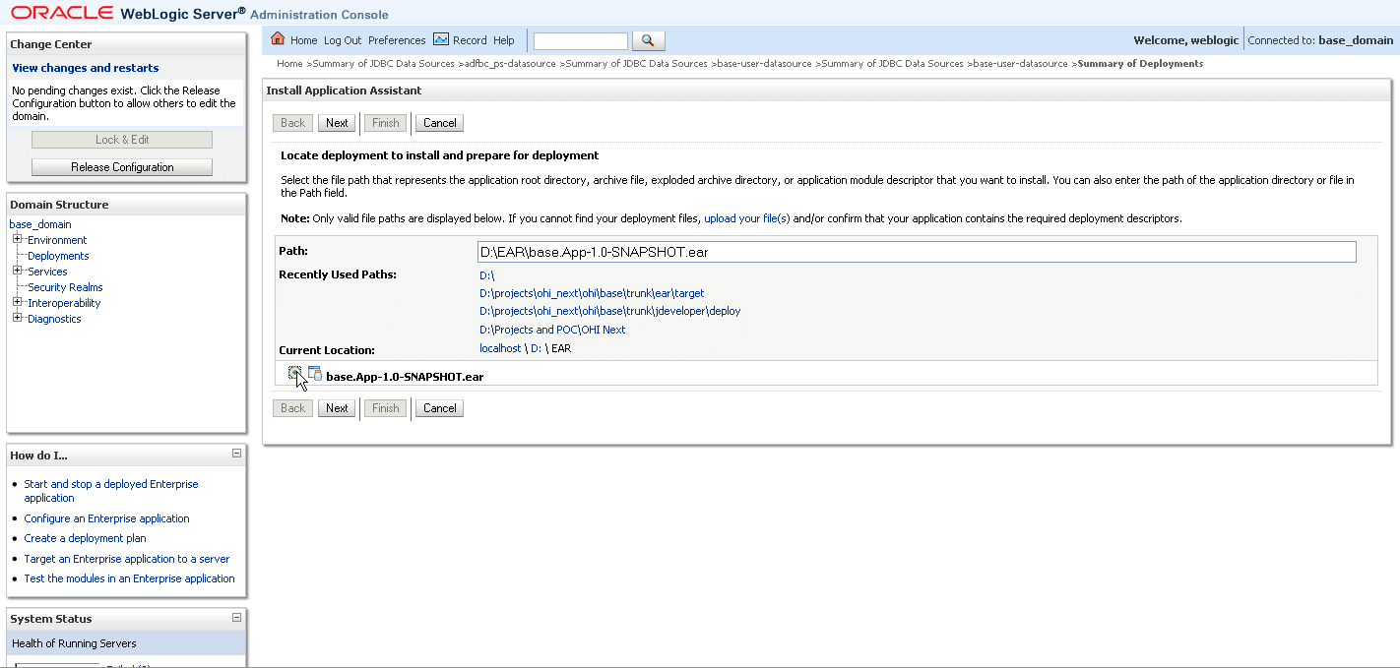Viewport: 1400px width, 668px height.
Task: Open Help from the toolbar
Action: point(504,40)
